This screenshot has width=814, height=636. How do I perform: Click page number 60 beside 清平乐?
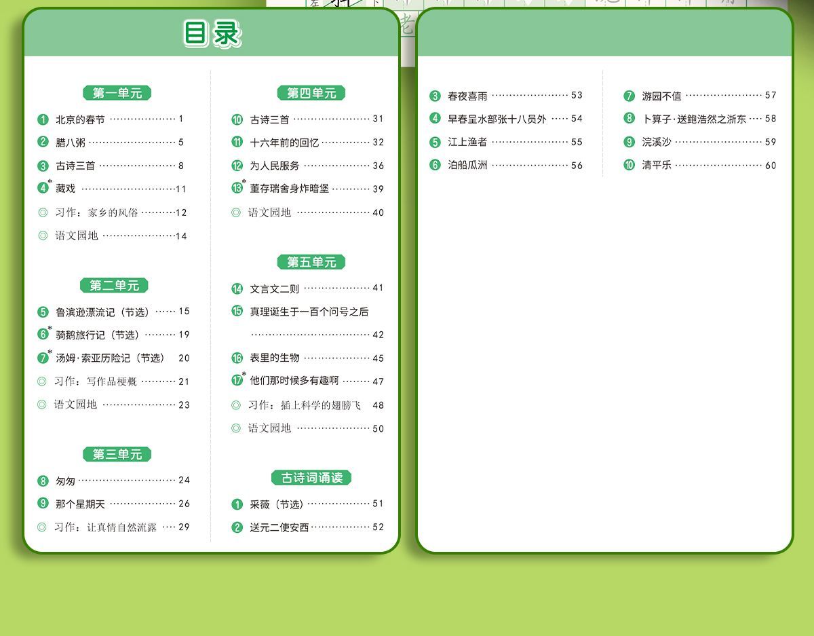(771, 166)
